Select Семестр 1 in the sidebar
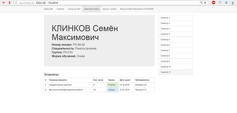237x113 pixels. tap(176, 18)
